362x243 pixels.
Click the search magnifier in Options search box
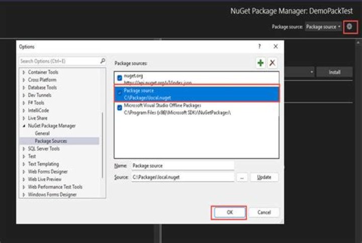coord(103,61)
